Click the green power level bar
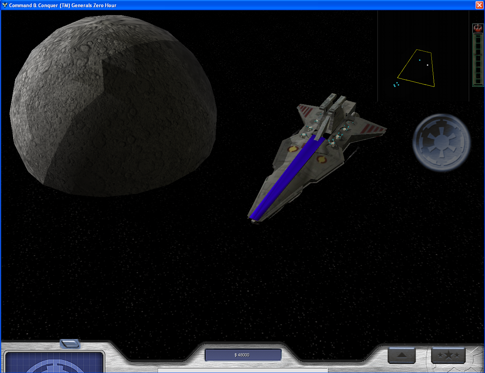This screenshot has height=373, width=485. [x=478, y=60]
